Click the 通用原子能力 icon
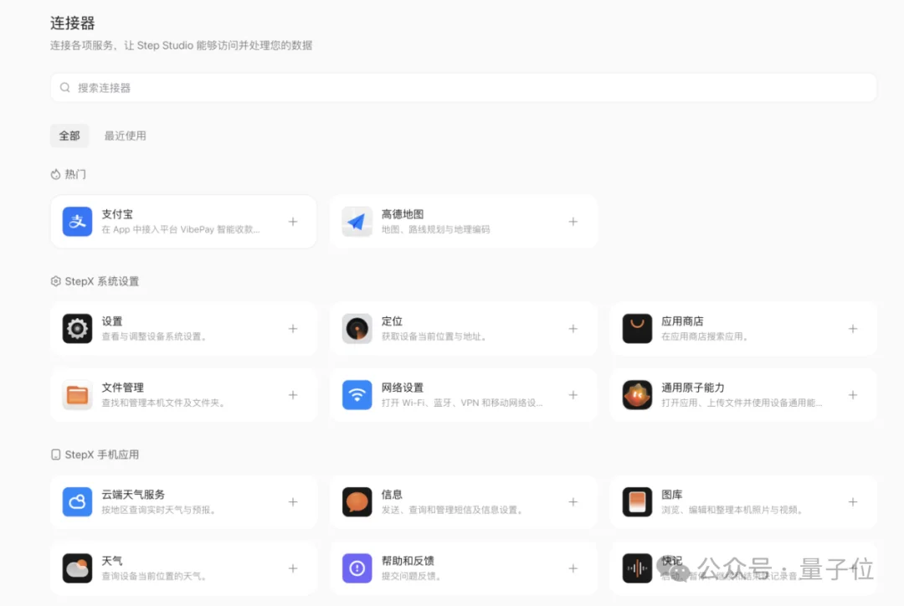 click(x=637, y=395)
